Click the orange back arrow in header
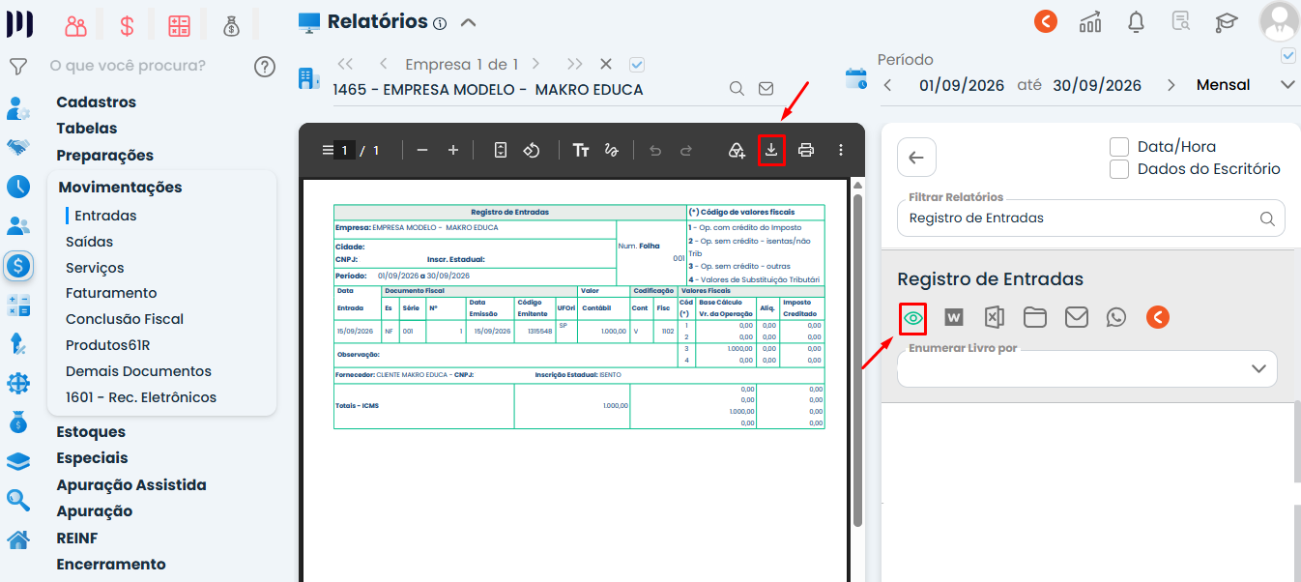The image size is (1301, 582). click(x=1046, y=21)
